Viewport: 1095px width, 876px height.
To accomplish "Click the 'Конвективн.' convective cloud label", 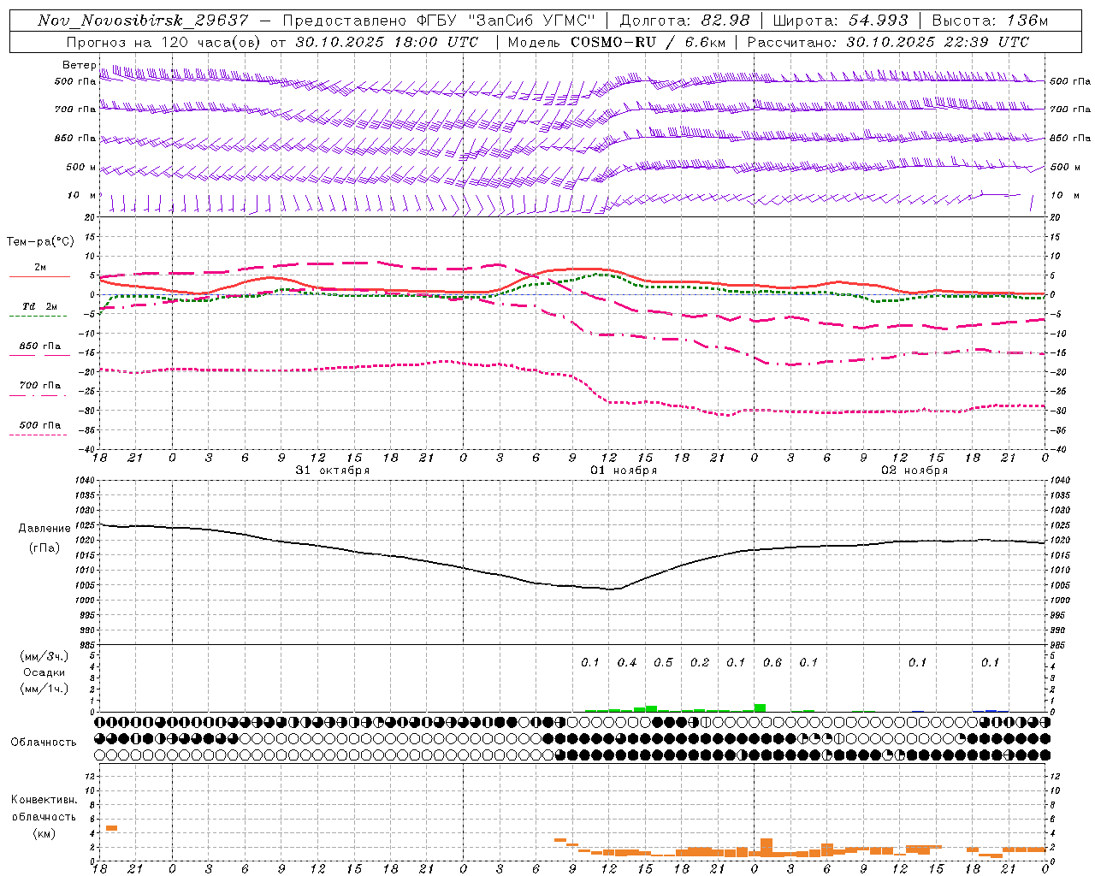I will tap(44, 800).
